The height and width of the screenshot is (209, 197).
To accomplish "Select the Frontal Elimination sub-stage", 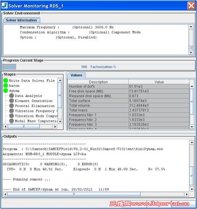I will 35,106.
